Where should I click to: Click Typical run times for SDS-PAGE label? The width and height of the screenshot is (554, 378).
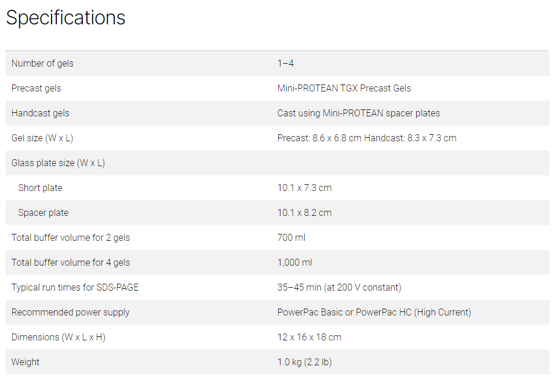[75, 287]
